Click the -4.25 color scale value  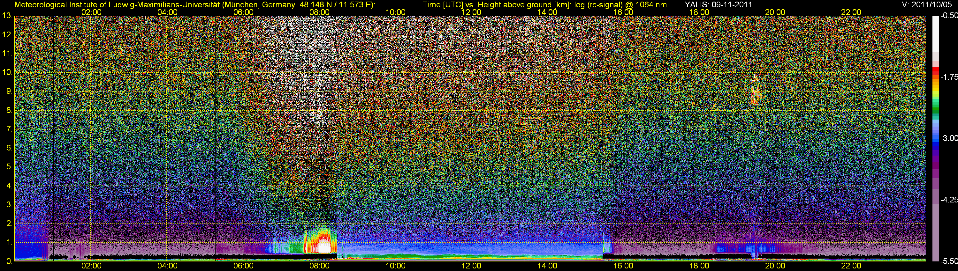coord(949,200)
